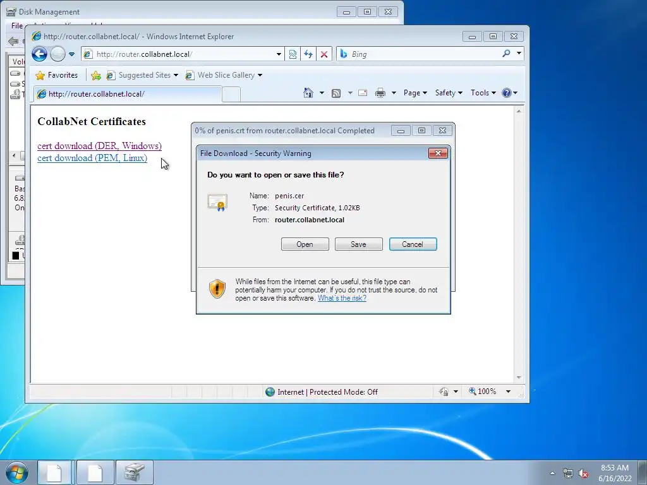Image resolution: width=647 pixels, height=485 pixels.
Task: Click the Disk Management title bar icon
Action: point(11,11)
